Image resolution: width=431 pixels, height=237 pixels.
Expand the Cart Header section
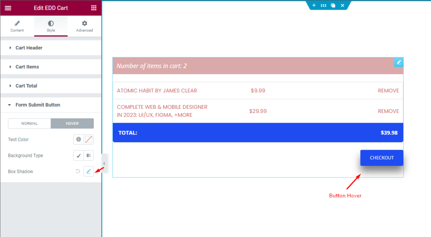tap(51, 48)
